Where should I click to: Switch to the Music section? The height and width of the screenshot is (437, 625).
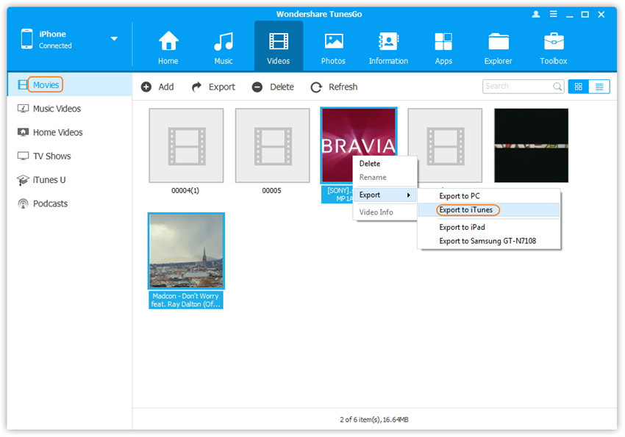pyautogui.click(x=224, y=42)
